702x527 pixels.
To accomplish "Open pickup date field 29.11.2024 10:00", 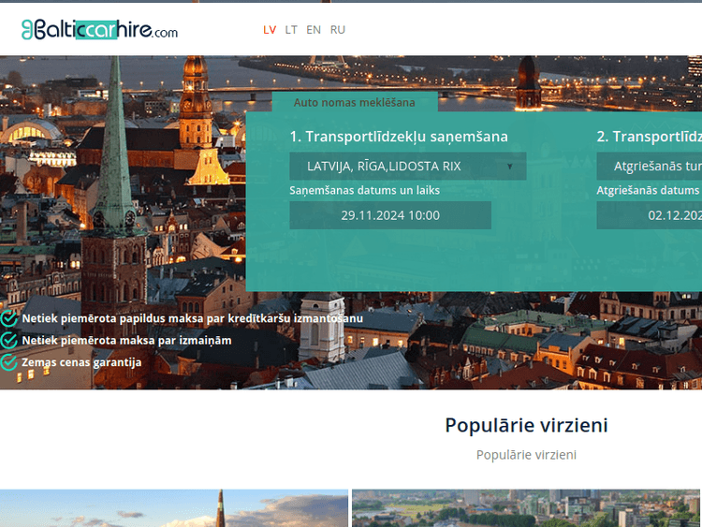I will click(390, 215).
